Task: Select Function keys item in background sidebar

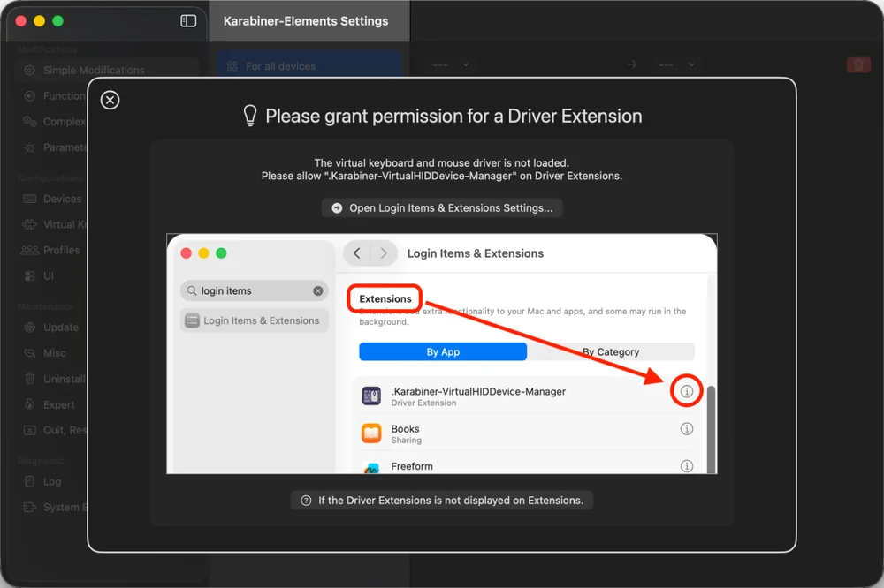Action: (55, 95)
